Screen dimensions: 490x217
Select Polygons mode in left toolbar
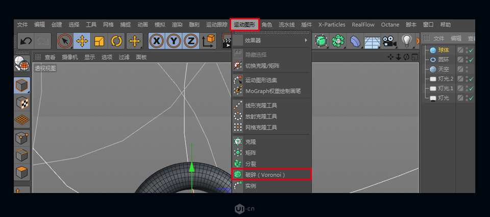(22, 172)
